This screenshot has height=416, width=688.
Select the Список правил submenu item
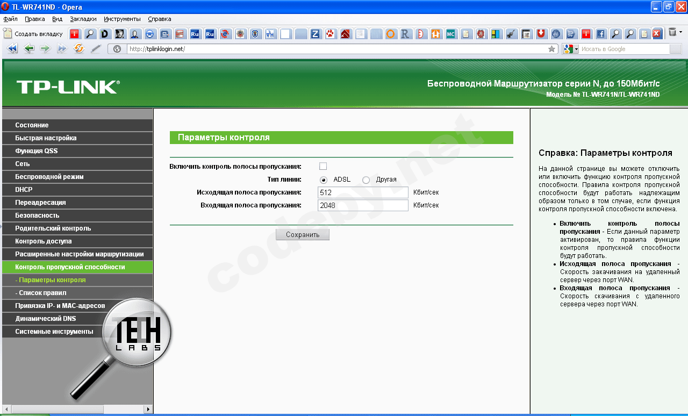pos(77,293)
